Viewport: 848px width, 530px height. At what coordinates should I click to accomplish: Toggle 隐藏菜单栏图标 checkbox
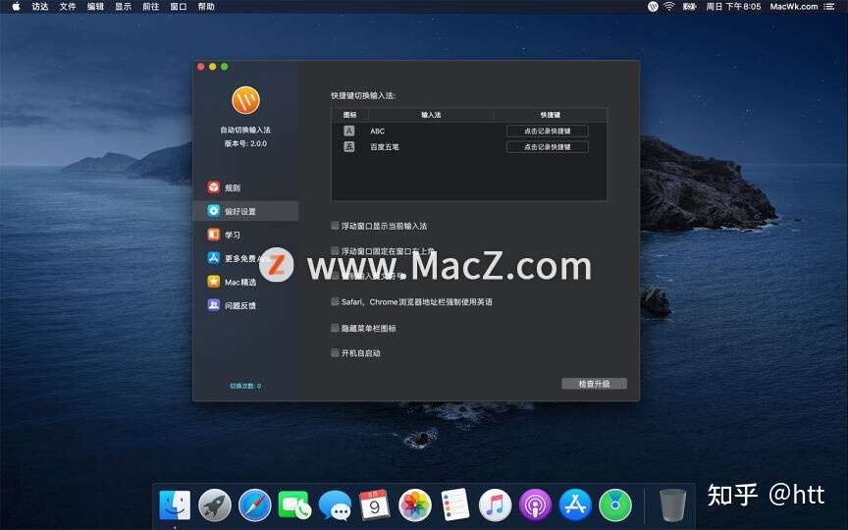tap(335, 328)
